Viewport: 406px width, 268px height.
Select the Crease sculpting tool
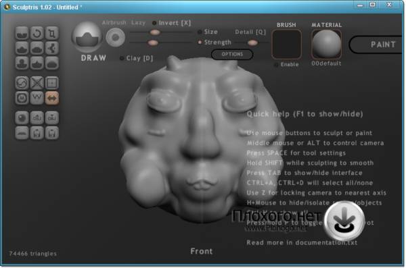(x=22, y=33)
